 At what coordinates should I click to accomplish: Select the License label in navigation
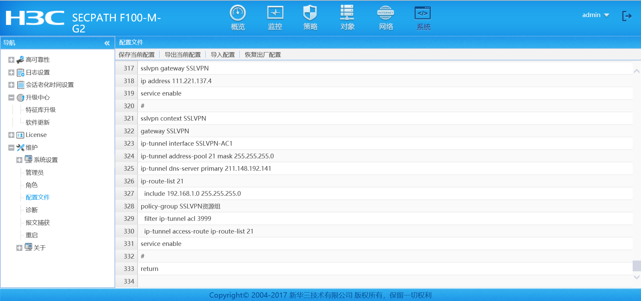[x=36, y=135]
